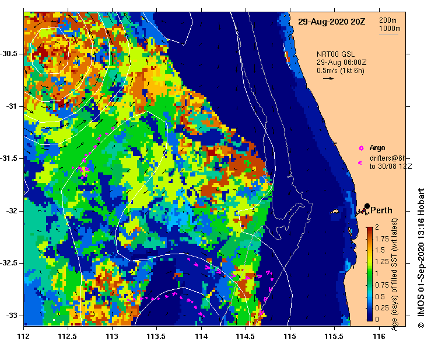Click the 115.5 longitude axis label

[334, 337]
